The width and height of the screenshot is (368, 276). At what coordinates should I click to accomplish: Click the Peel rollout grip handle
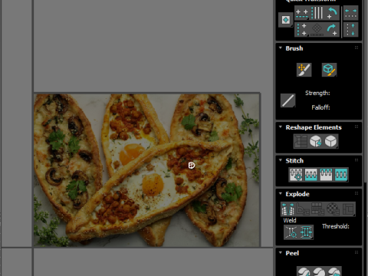click(356, 252)
